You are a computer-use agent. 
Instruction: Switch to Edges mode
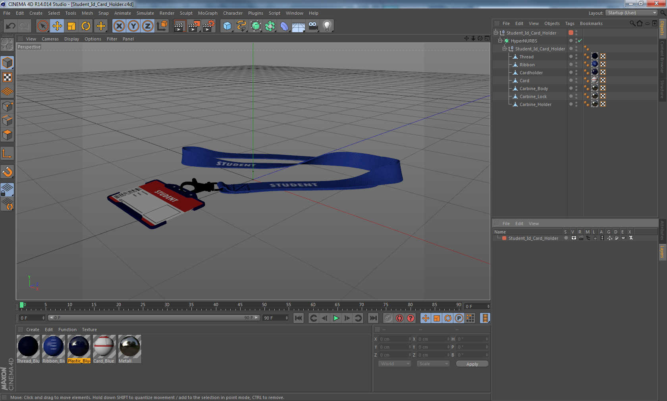[x=7, y=121]
